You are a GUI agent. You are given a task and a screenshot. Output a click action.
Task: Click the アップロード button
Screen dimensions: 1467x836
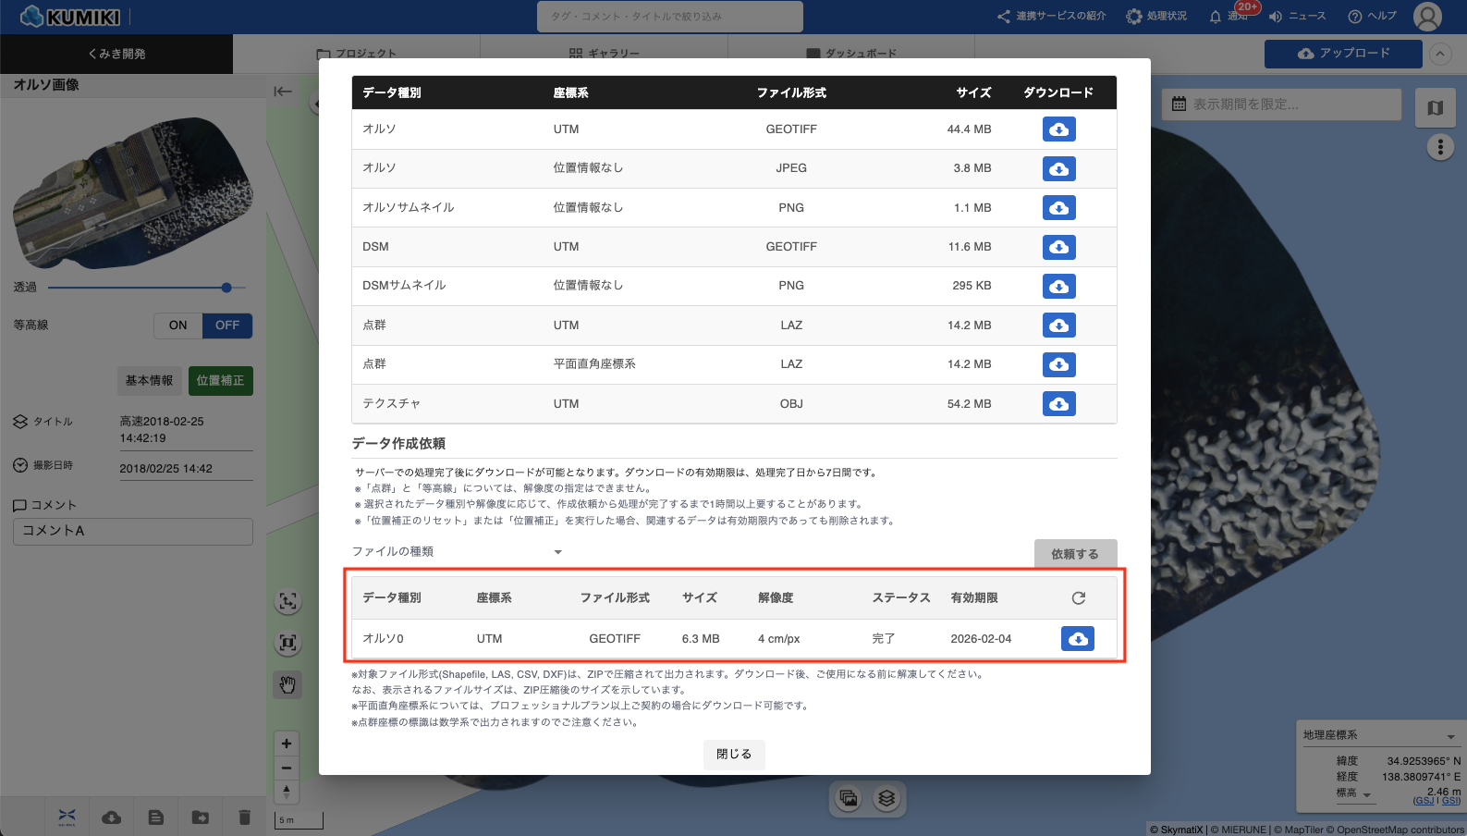pyautogui.click(x=1342, y=54)
